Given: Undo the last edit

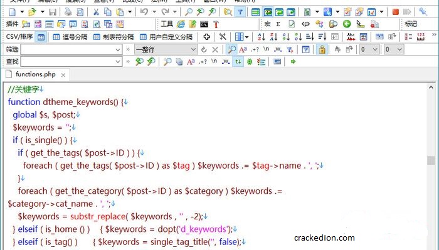Looking at the screenshot, I should (144, 12).
